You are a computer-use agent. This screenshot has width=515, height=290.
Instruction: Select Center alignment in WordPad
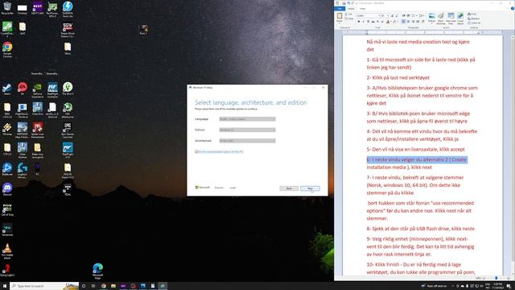[x=408, y=22]
